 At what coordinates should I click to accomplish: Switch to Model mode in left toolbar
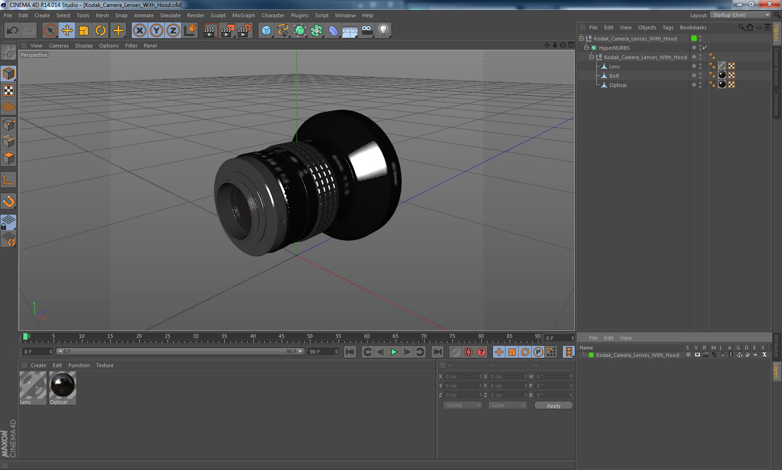(8, 74)
